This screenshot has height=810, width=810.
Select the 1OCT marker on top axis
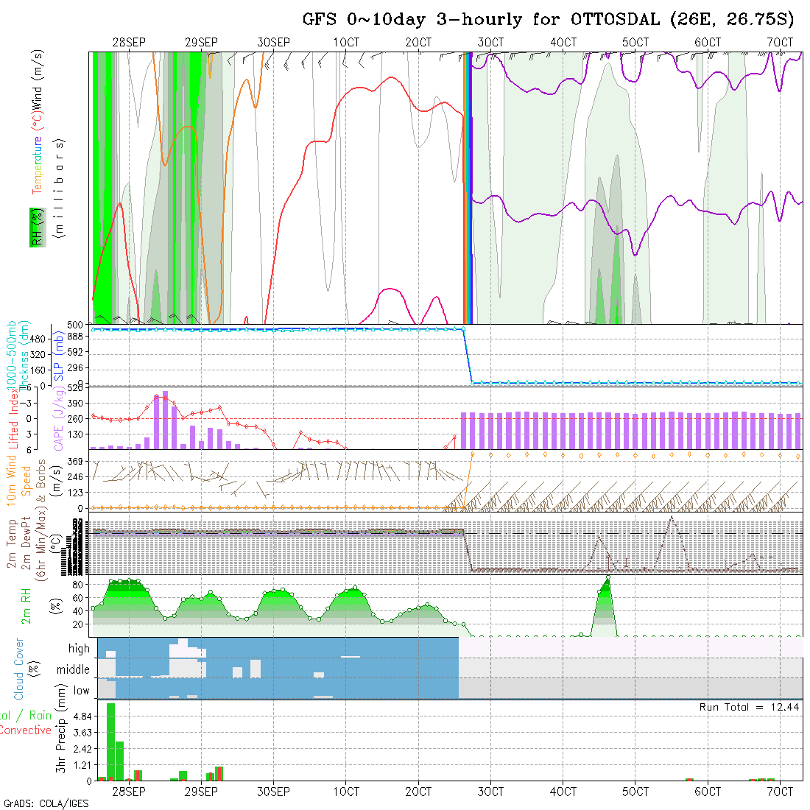[x=345, y=42]
